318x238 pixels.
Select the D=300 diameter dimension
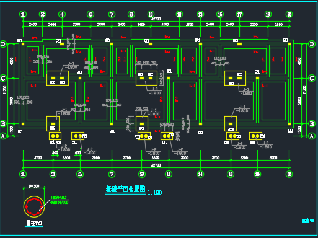pos(34,186)
